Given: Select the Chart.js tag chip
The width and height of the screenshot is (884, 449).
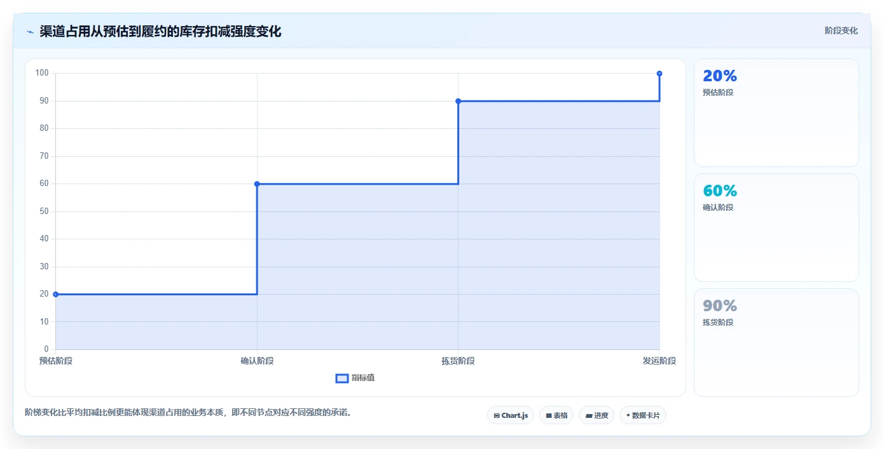Looking at the screenshot, I should (511, 415).
